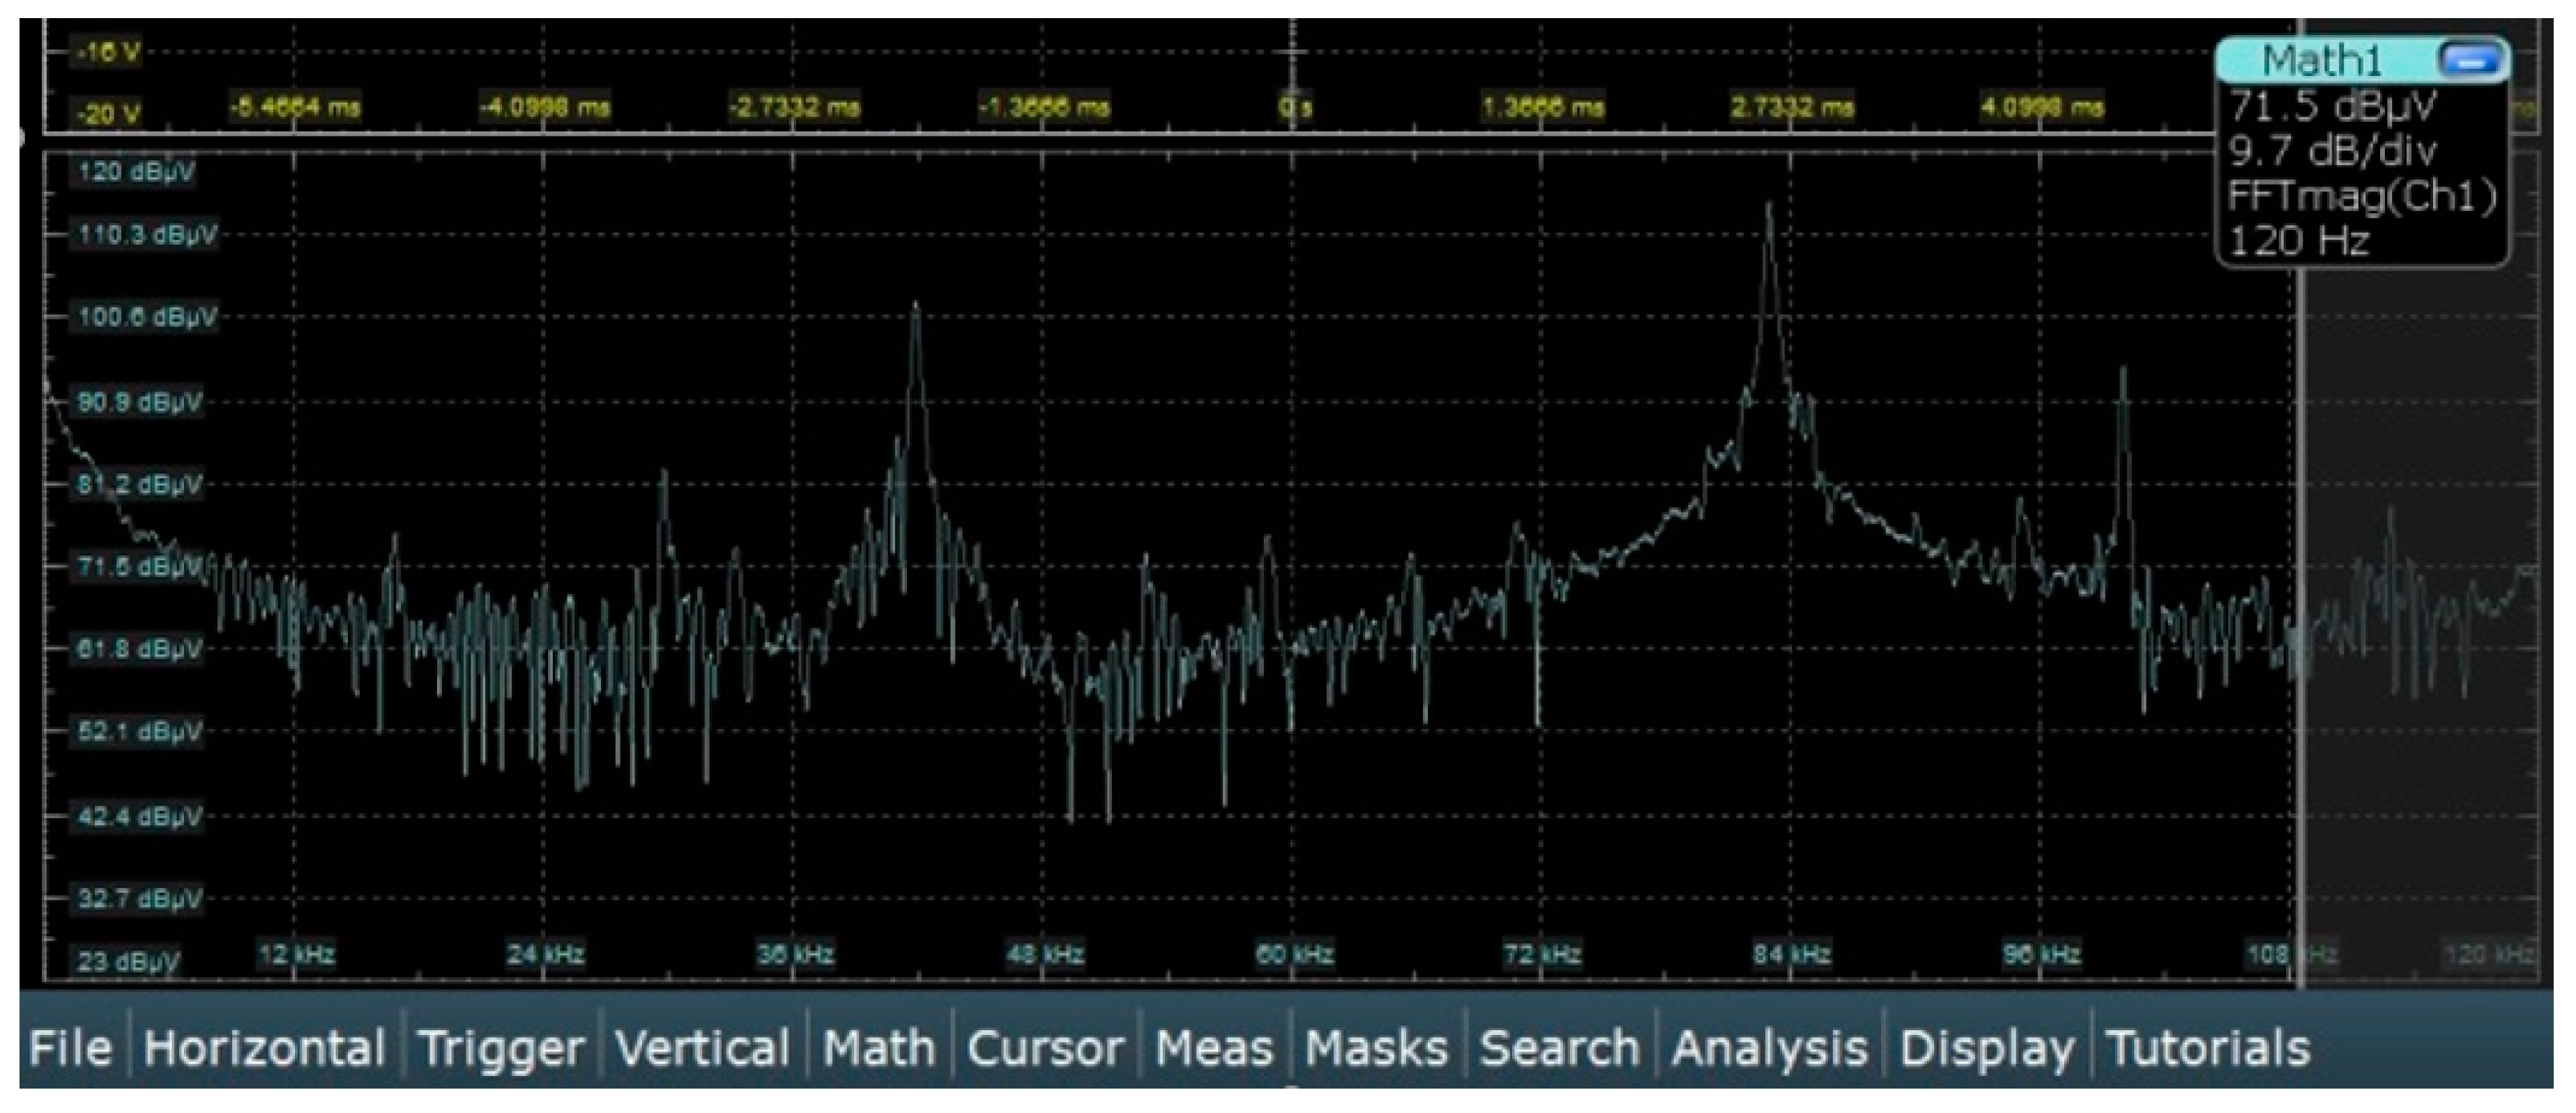Open the Trigger menu
The image size is (2576, 1113).
[x=501, y=1049]
